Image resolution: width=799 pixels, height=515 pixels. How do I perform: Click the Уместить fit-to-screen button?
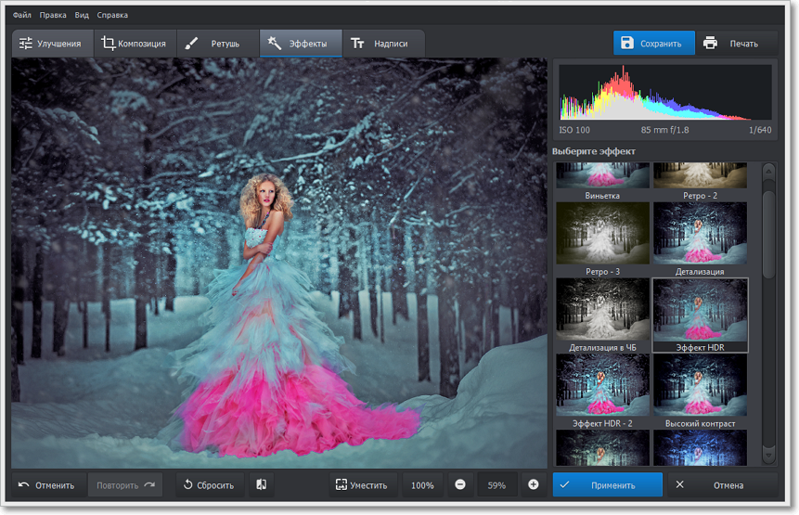[x=364, y=485]
